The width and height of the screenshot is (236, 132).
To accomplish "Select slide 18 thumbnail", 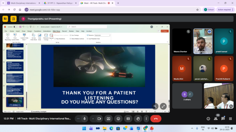I will click(15, 66).
